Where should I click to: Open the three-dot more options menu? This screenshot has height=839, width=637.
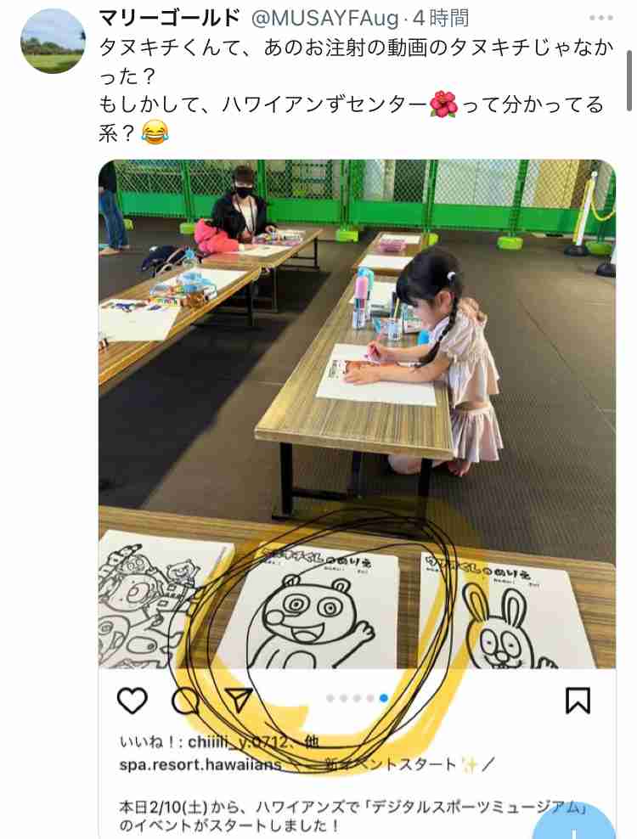(x=601, y=18)
